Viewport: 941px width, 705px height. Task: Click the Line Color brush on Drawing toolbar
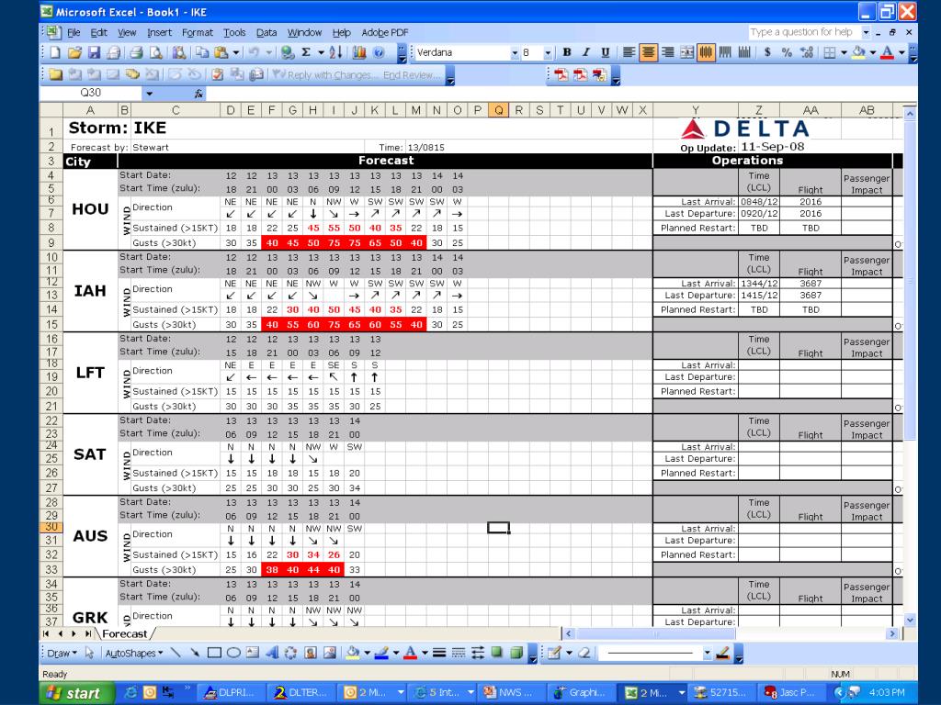(381, 653)
